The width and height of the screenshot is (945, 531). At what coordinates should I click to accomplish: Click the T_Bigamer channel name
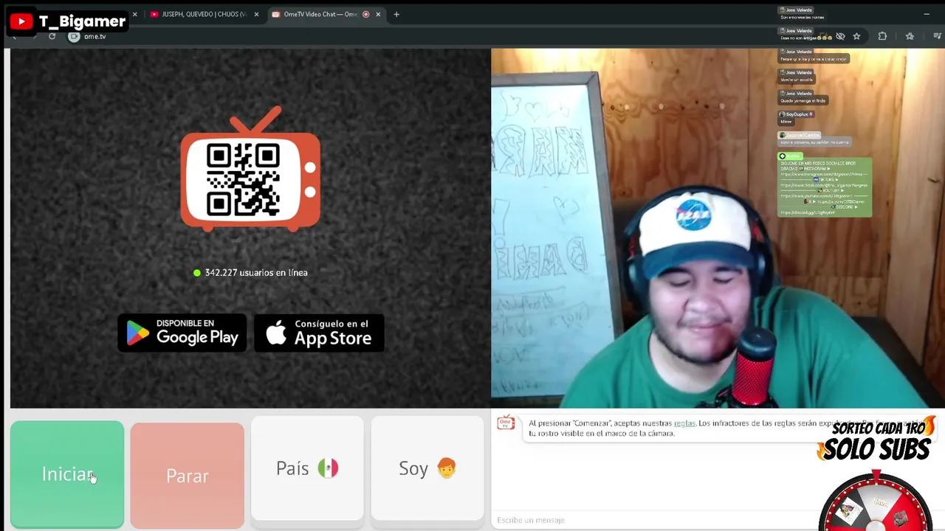pos(82,21)
